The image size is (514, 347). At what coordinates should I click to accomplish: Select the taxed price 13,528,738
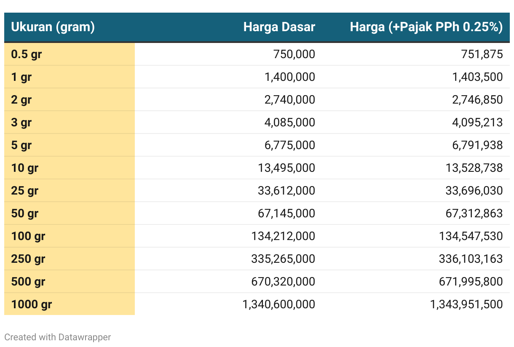(474, 168)
